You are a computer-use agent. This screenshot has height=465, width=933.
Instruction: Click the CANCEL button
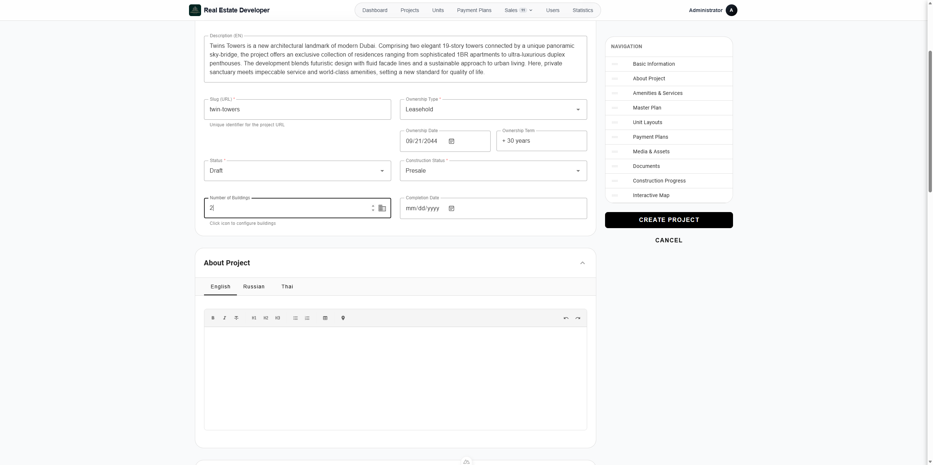pos(669,240)
